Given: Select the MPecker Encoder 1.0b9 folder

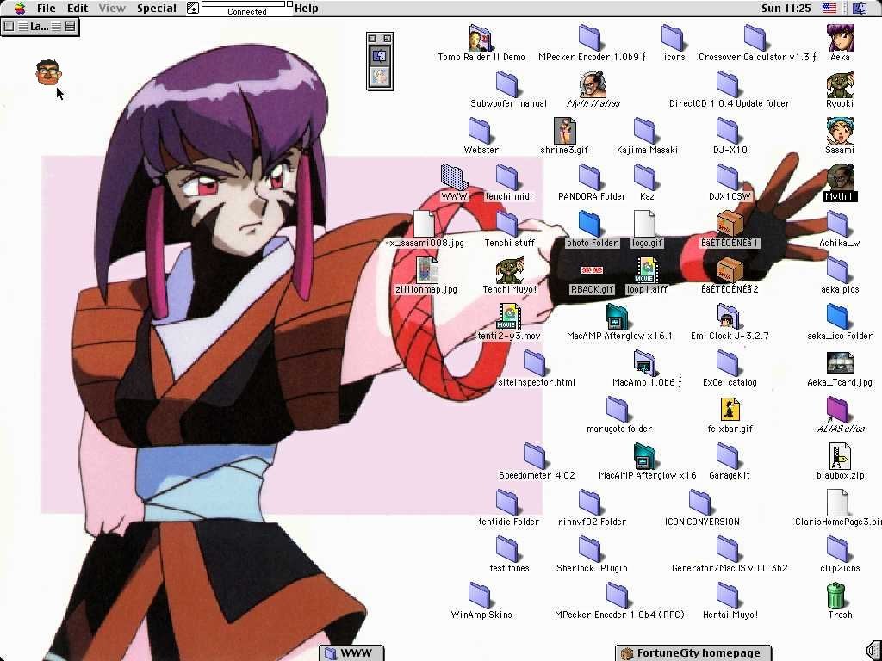Looking at the screenshot, I should coord(589,38).
